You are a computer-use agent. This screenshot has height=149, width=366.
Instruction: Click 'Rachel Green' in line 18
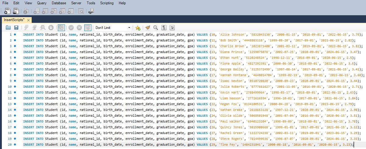click(x=231, y=133)
